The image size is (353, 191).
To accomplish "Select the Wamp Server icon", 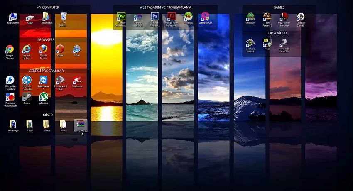I will pos(205,17).
